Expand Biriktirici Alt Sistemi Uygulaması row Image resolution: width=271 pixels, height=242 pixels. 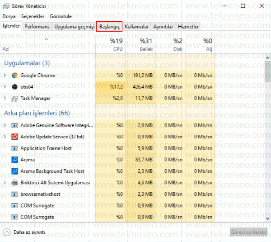(5, 183)
